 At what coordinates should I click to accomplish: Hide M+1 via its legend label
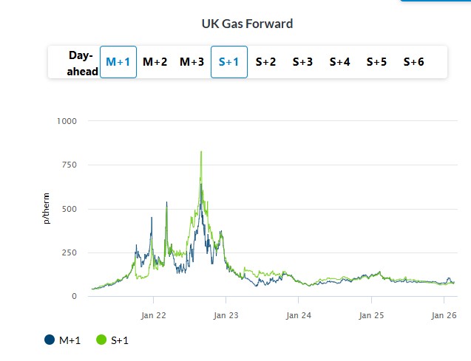(70, 340)
